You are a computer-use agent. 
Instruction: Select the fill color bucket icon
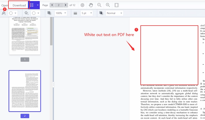coord(26,13)
